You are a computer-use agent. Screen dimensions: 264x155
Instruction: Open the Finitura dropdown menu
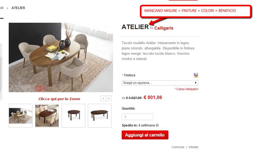point(160,83)
